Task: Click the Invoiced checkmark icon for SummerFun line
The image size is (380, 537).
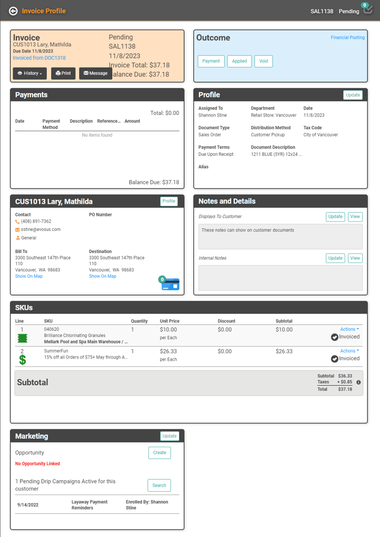Action: point(335,359)
